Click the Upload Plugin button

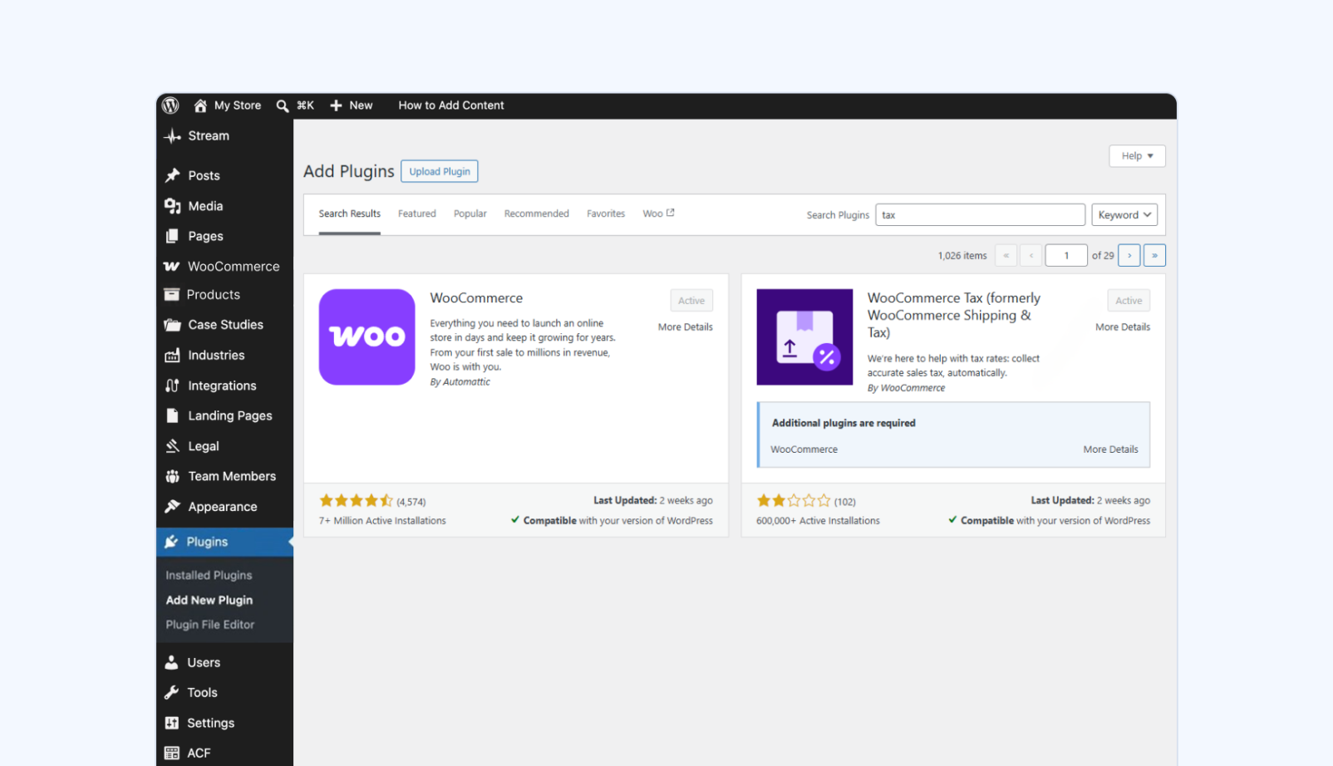point(440,171)
